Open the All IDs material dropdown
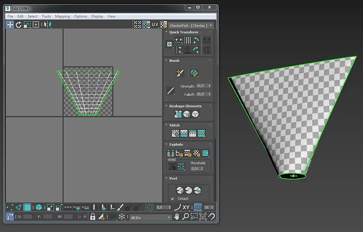363x232 pixels. point(151,217)
